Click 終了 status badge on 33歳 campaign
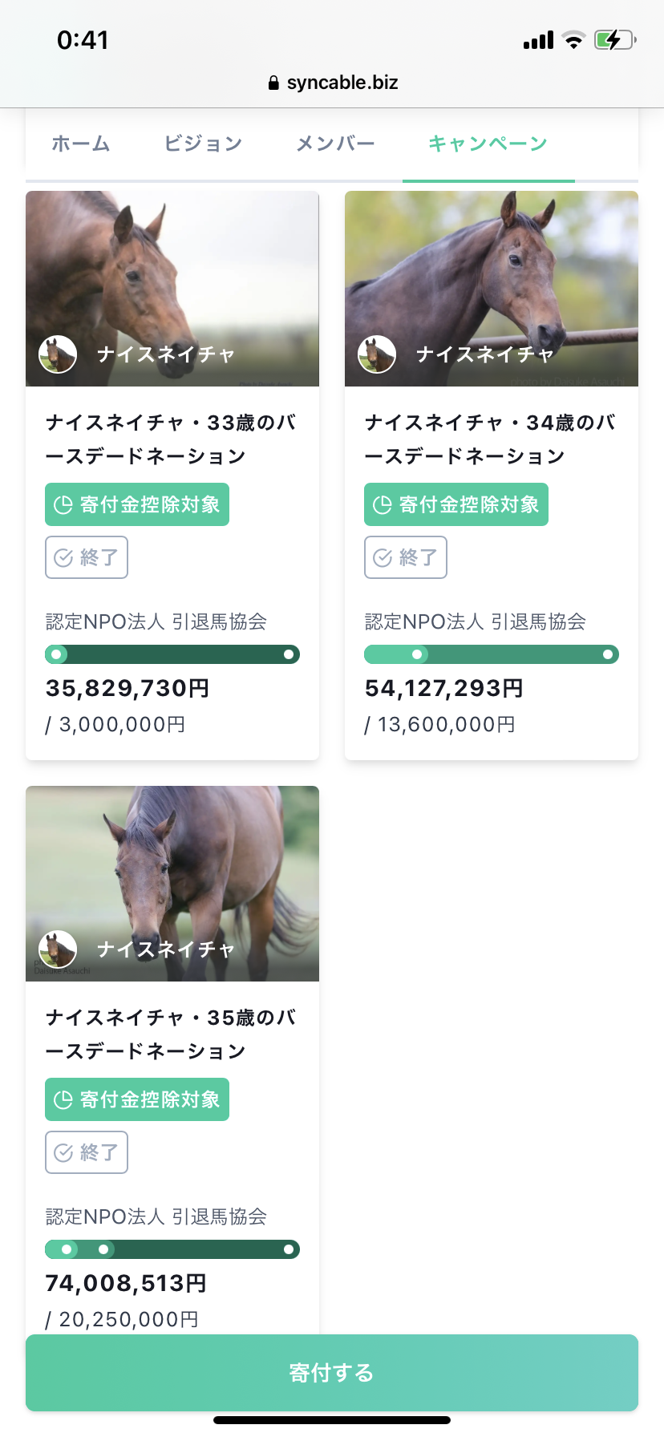 point(87,557)
